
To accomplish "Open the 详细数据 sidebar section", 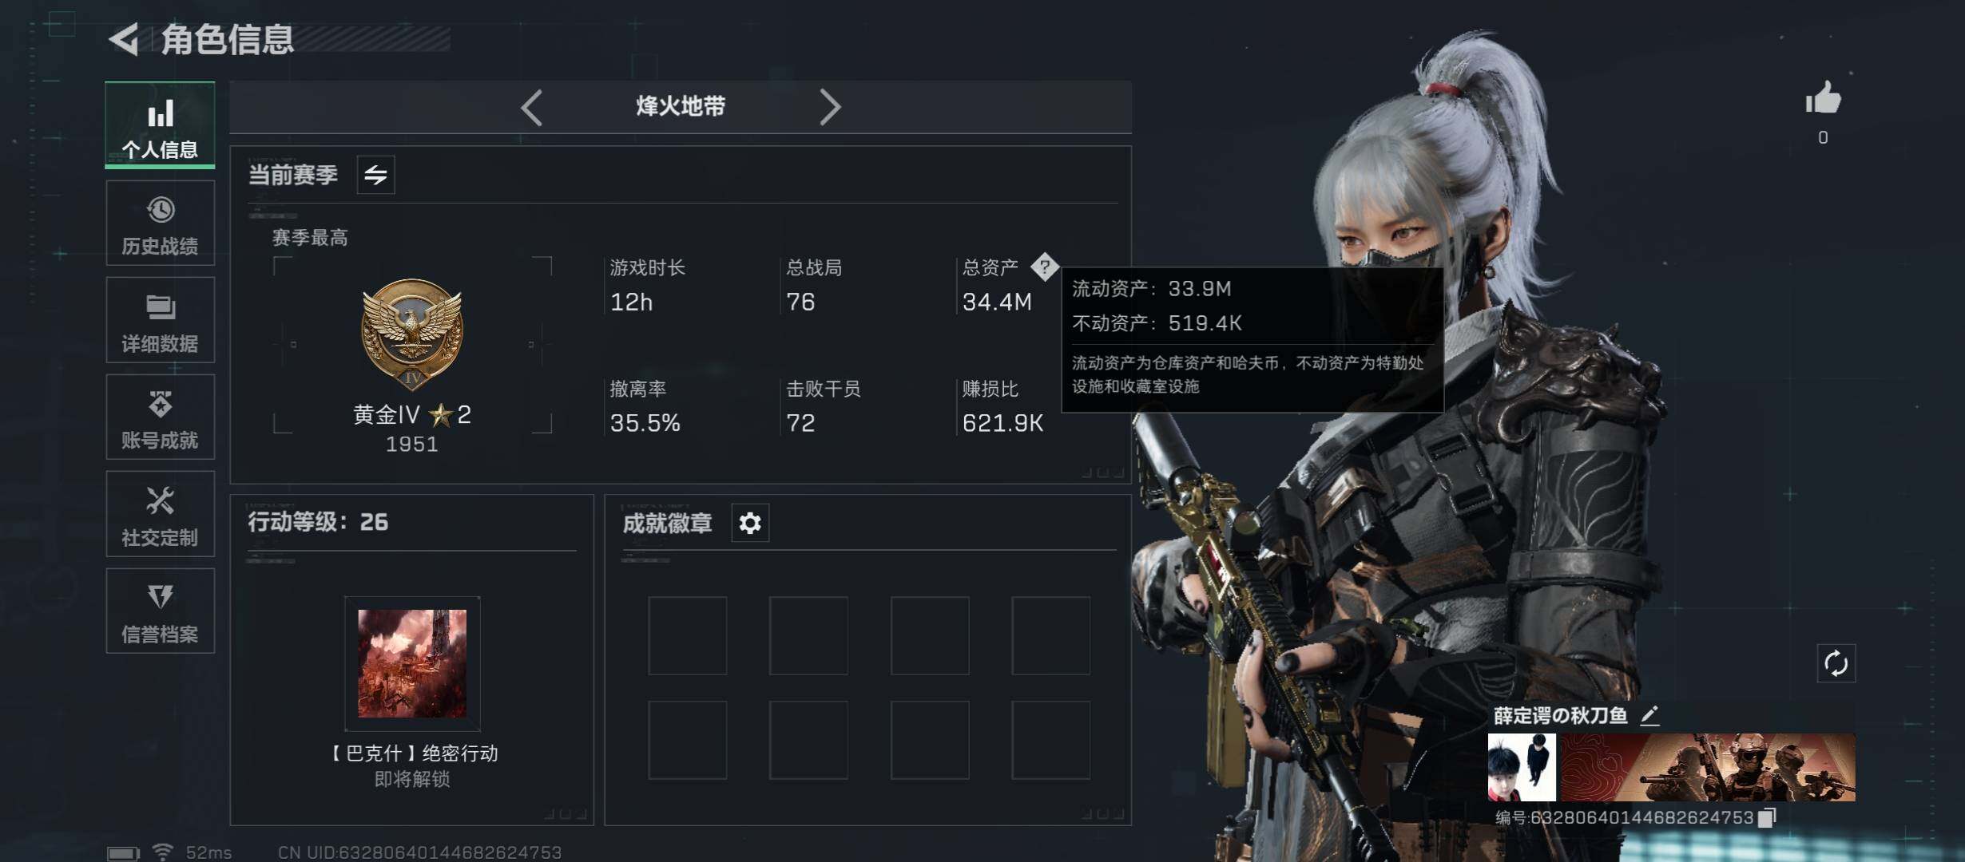I will [160, 320].
